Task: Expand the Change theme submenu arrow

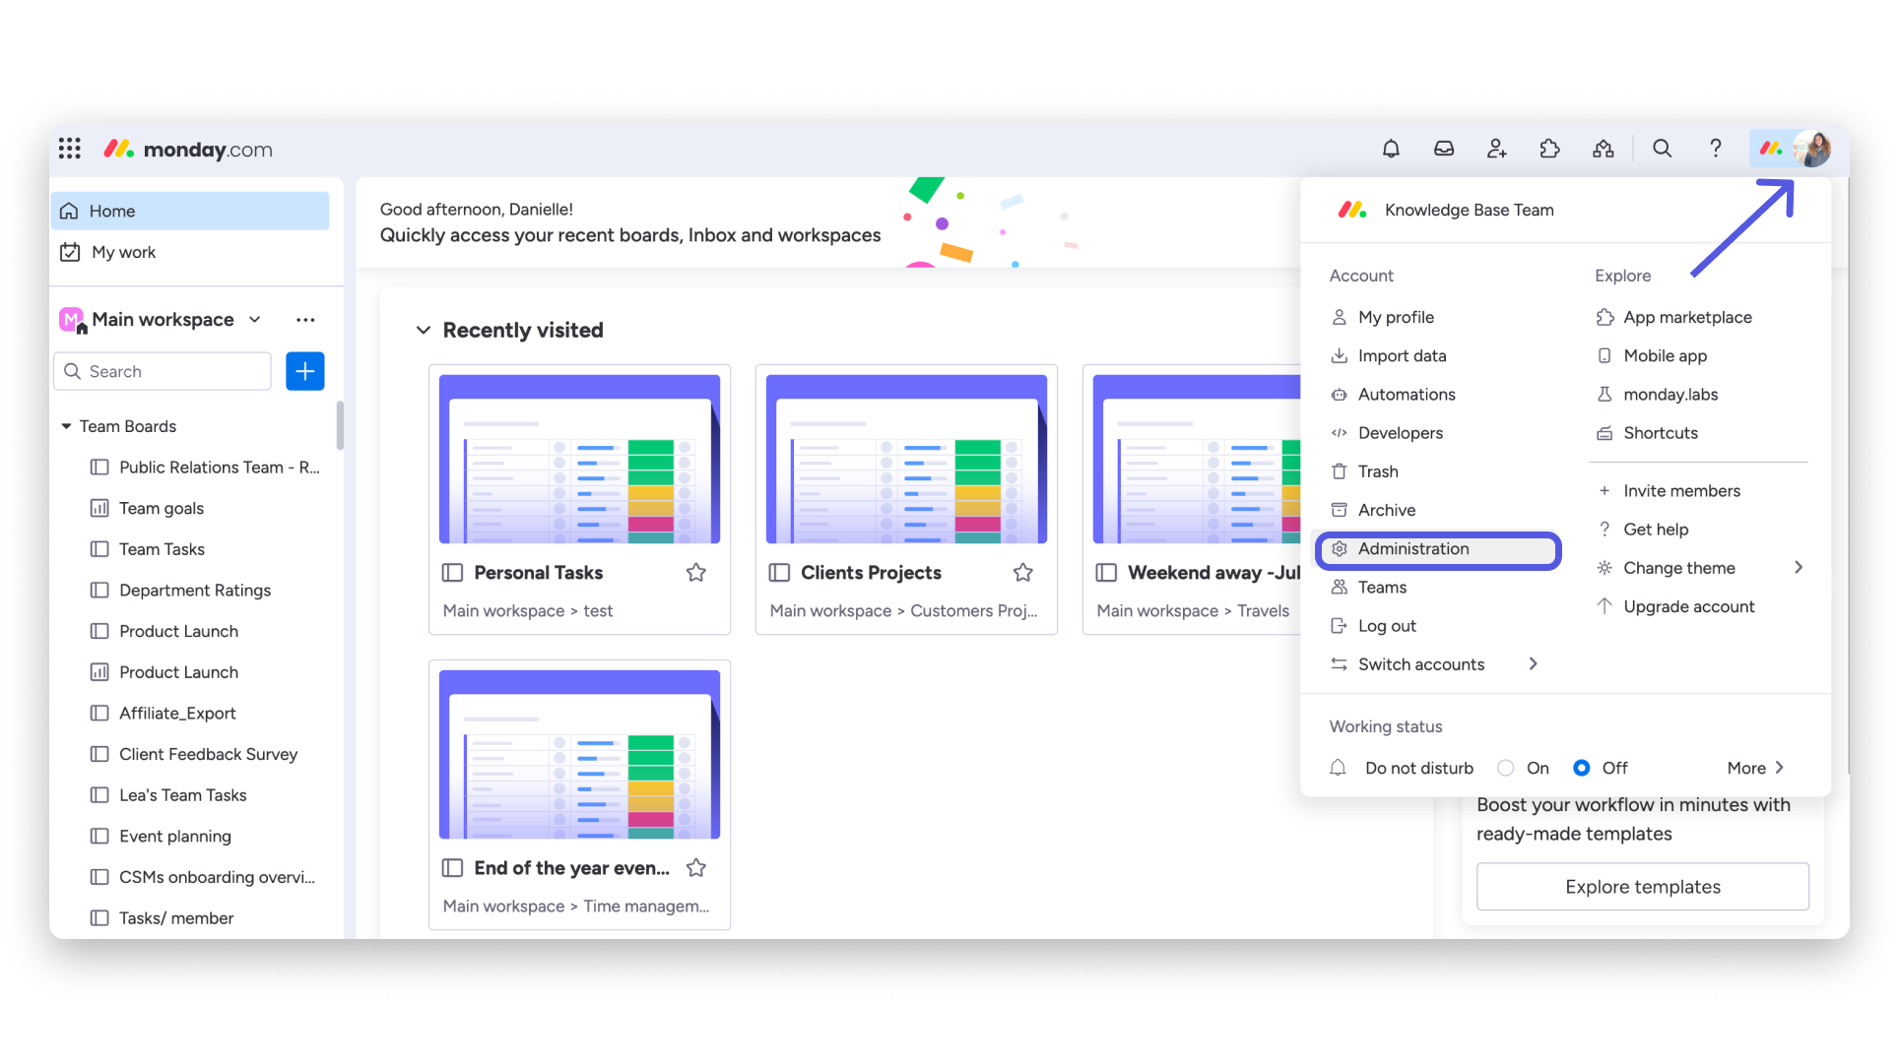Action: pos(1799,568)
